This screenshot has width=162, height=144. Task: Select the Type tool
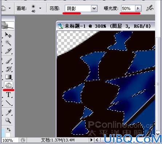click(x=8, y=95)
